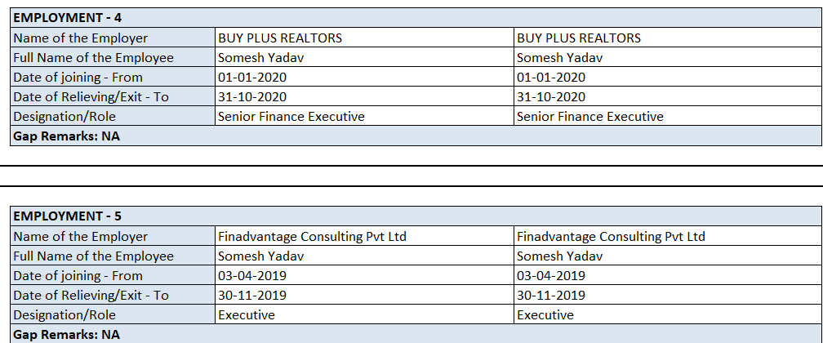Select first Finadvantage Consulting Pvt Ltd cell
Screen dimensions: 823x343
[x=313, y=237]
